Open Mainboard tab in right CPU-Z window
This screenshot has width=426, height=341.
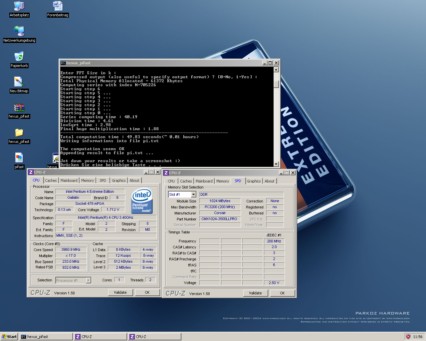pos(204,181)
